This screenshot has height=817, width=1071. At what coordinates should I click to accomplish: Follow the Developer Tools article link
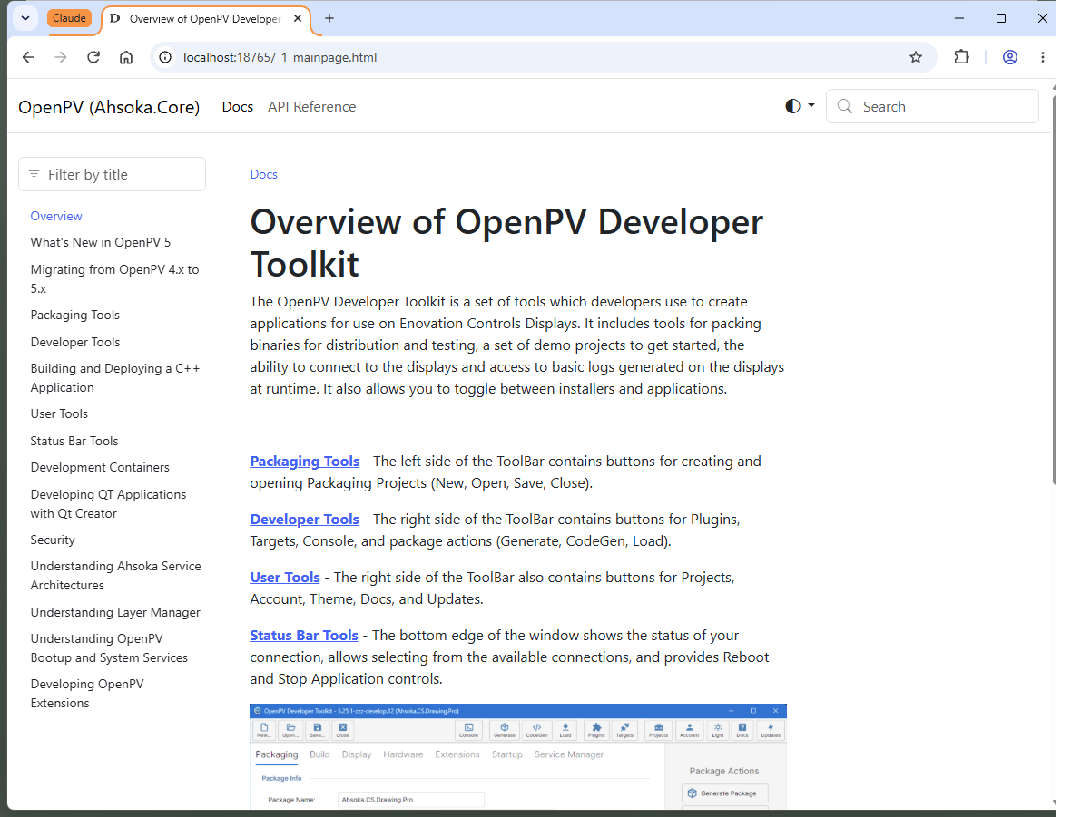point(305,520)
